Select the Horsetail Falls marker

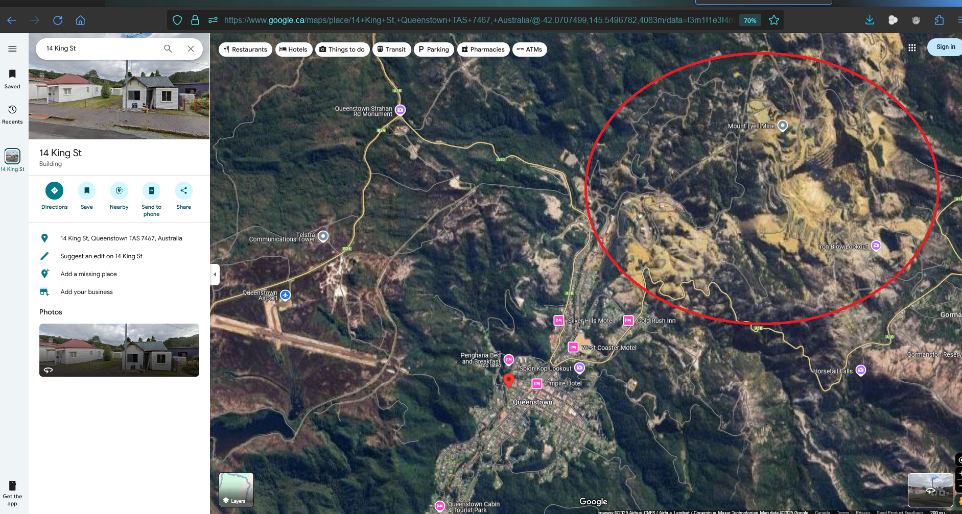pos(861,370)
